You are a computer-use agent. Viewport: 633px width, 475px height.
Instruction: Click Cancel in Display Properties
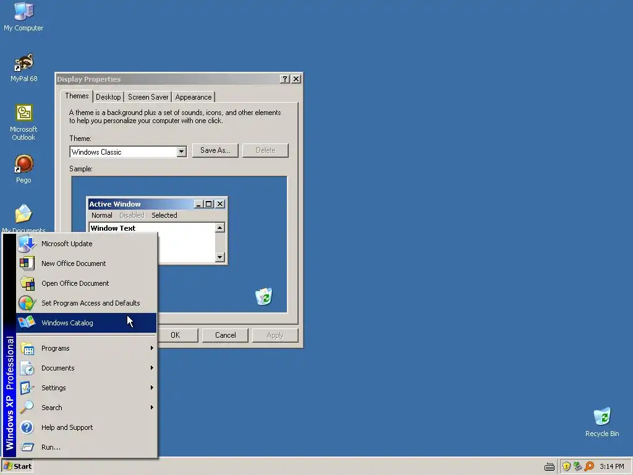[x=225, y=335]
